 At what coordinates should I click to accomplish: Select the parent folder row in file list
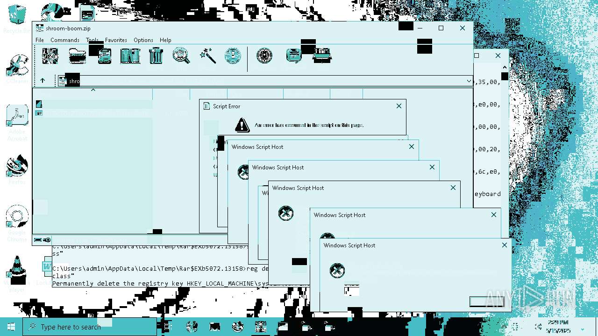pos(93,104)
